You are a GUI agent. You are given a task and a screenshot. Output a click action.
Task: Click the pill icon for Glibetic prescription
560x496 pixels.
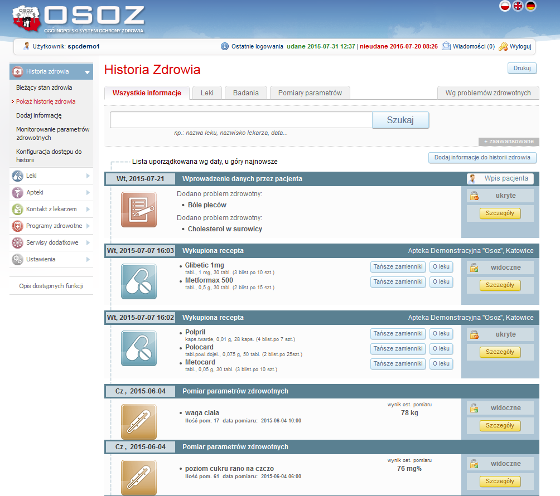coord(139,281)
